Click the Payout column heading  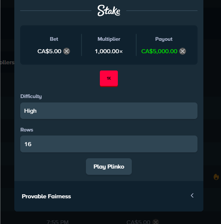pos(164,39)
